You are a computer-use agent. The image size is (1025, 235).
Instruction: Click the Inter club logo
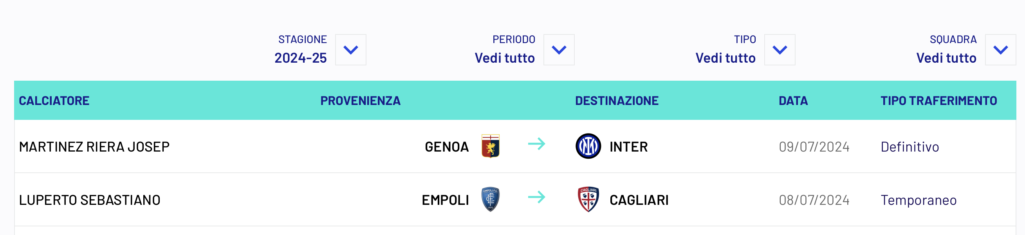[588, 146]
